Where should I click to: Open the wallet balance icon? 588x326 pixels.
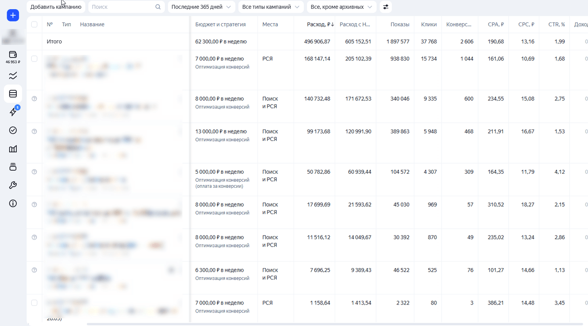pyautogui.click(x=13, y=55)
